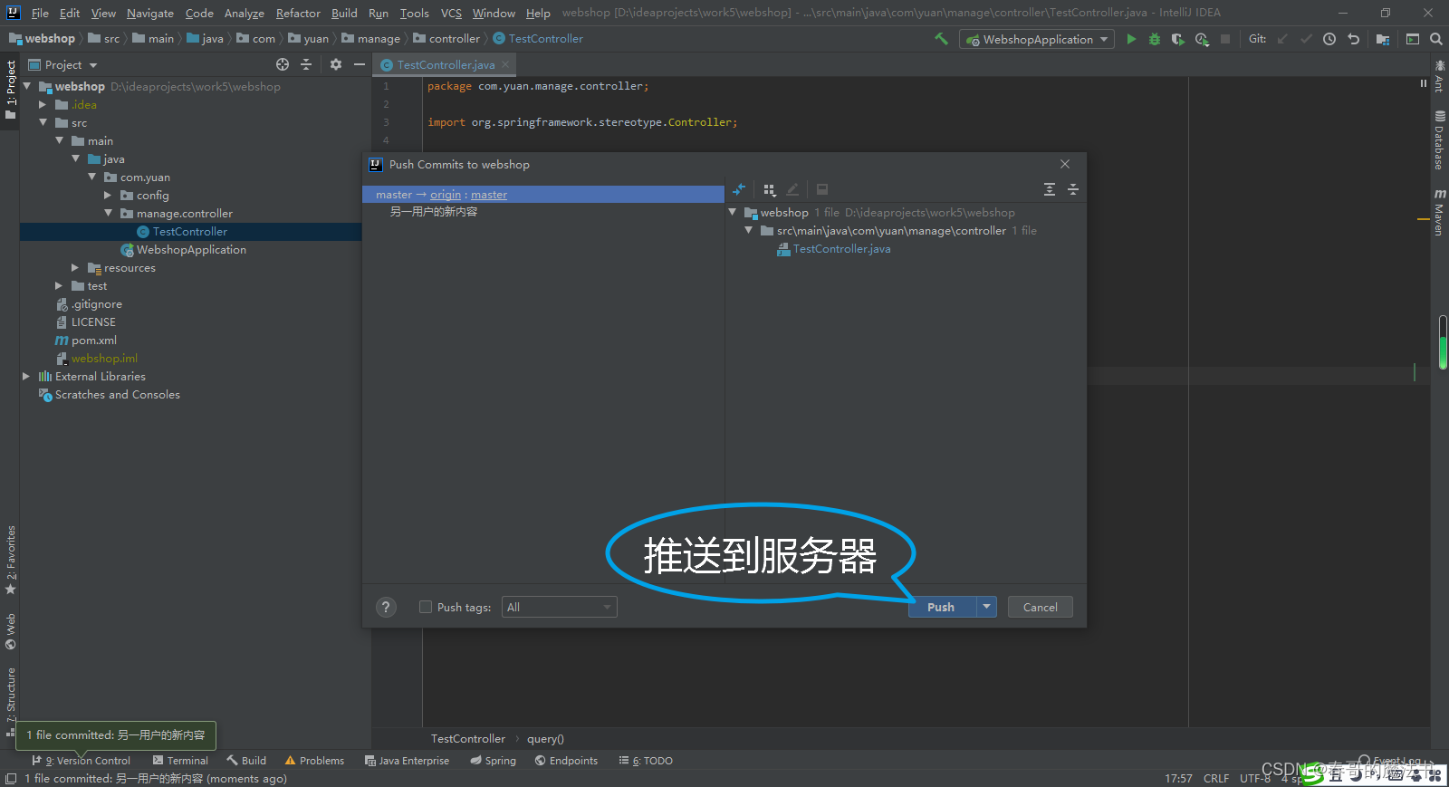Open Search Everywhere magnifier icon
Image resolution: width=1449 pixels, height=787 pixels.
pos(1436,39)
